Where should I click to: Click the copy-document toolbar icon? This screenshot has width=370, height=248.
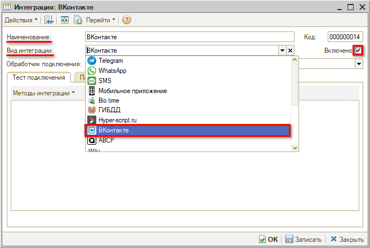pos(78,20)
